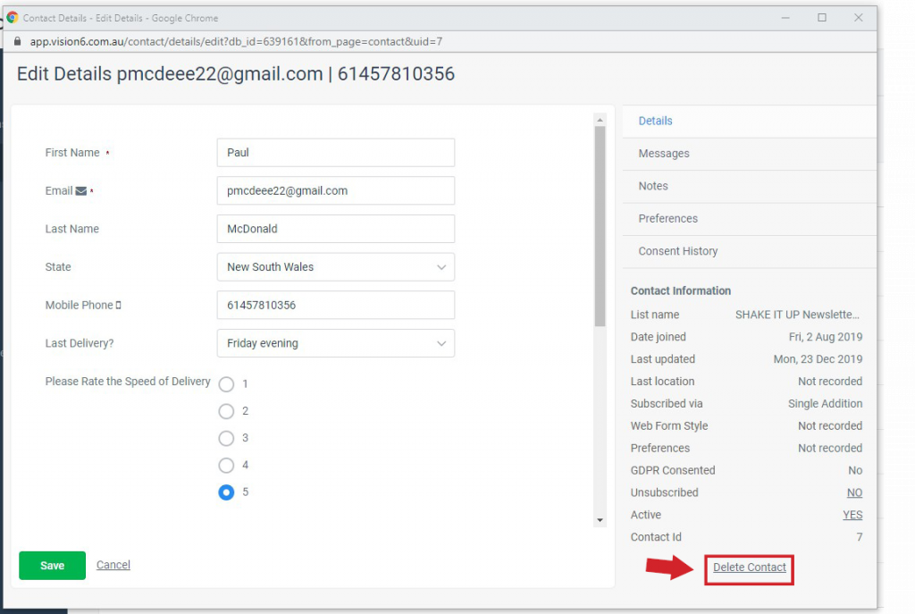
Task: Select delivery speed rating 3
Action: coord(226,438)
